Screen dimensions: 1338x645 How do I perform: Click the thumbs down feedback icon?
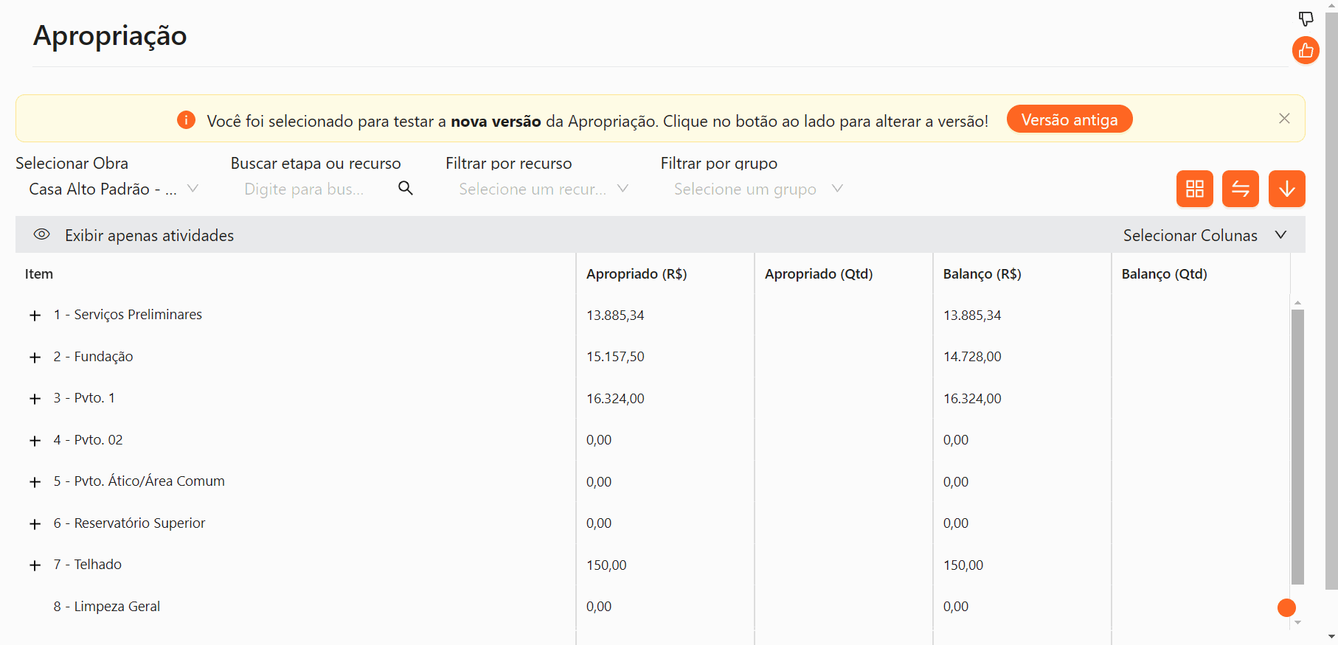coord(1306,18)
